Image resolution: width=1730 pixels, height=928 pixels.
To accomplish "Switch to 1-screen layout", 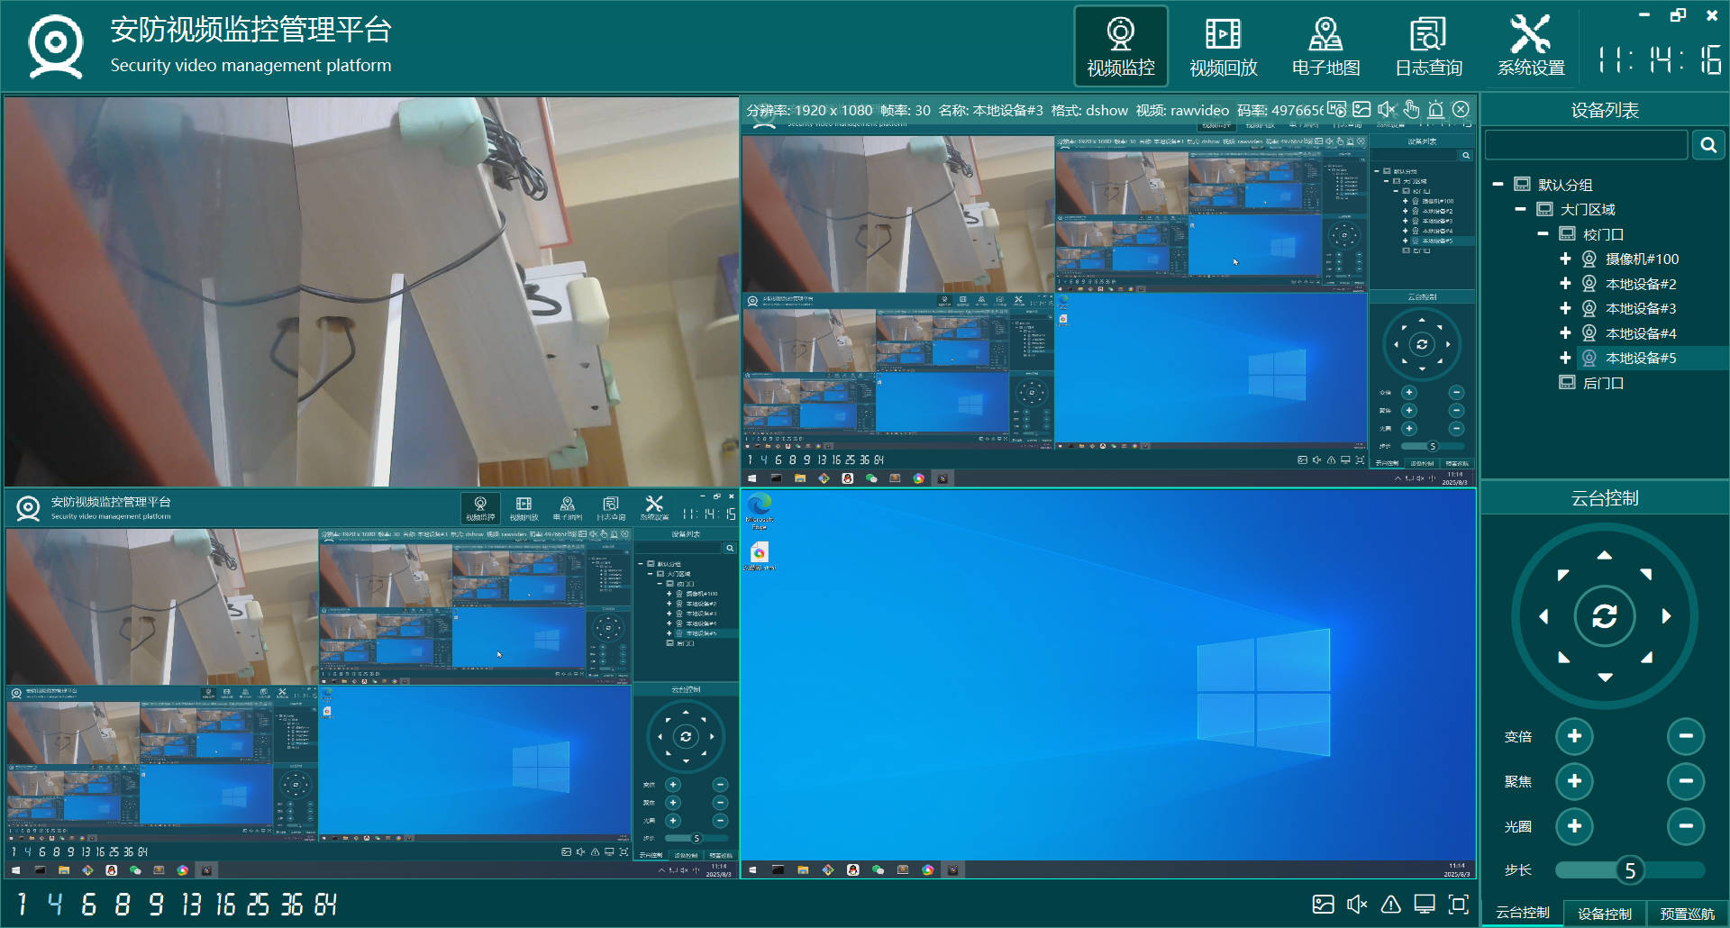I will [x=22, y=905].
